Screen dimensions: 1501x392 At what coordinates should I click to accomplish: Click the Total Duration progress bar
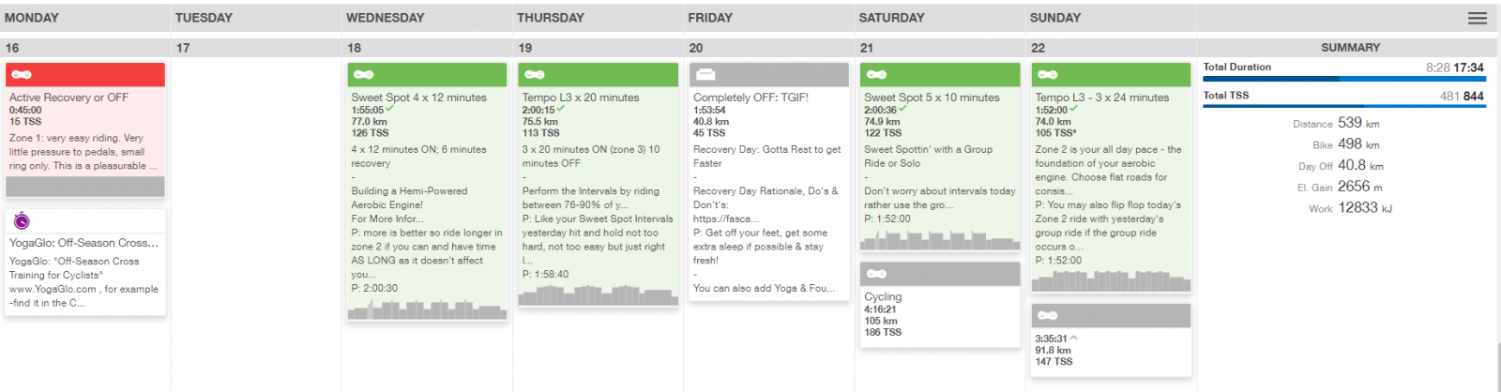pos(1343,79)
